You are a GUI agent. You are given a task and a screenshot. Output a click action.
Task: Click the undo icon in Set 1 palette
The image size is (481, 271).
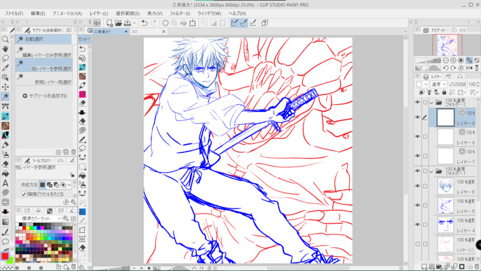(82, 49)
